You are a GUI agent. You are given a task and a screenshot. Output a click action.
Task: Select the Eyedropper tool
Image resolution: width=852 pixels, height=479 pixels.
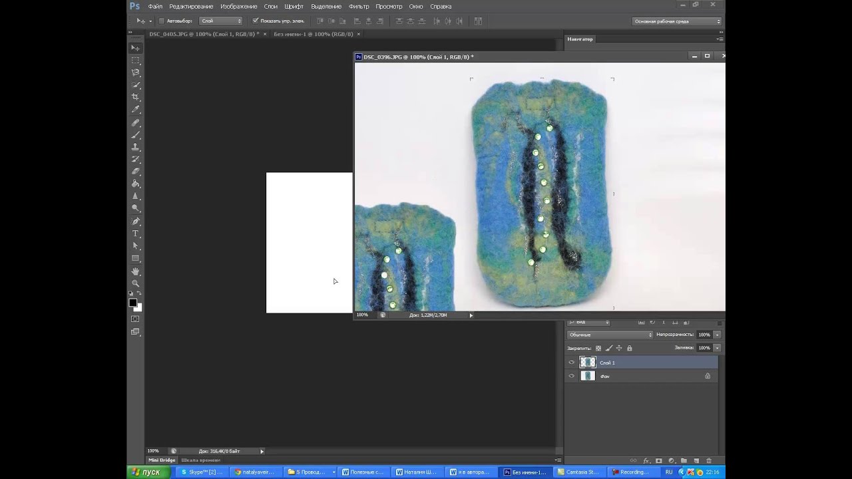coord(135,110)
